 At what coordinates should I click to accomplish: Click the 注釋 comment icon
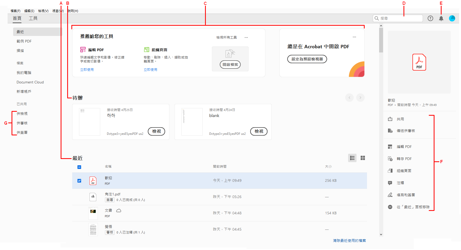[x=390, y=183]
